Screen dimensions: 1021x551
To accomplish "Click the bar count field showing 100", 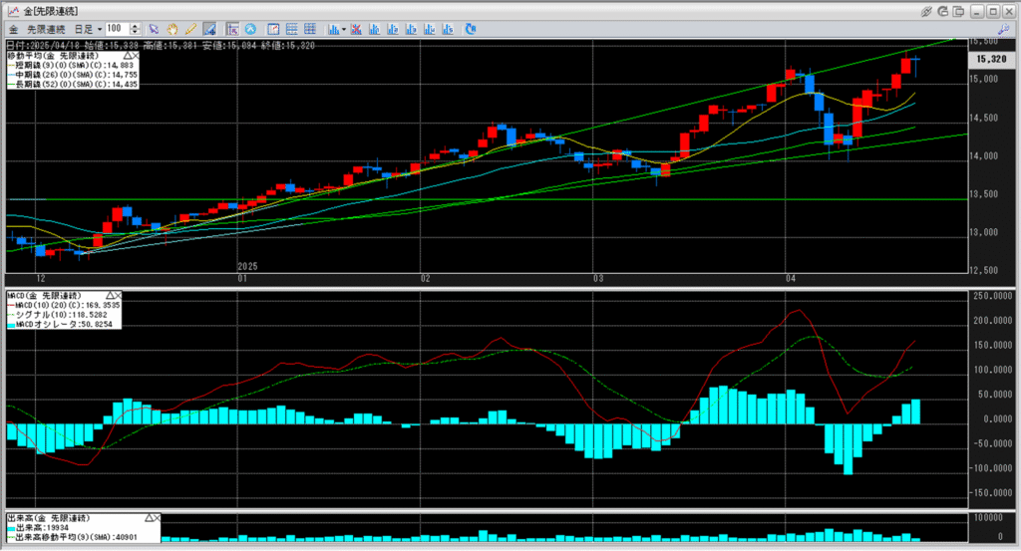I will (x=116, y=29).
